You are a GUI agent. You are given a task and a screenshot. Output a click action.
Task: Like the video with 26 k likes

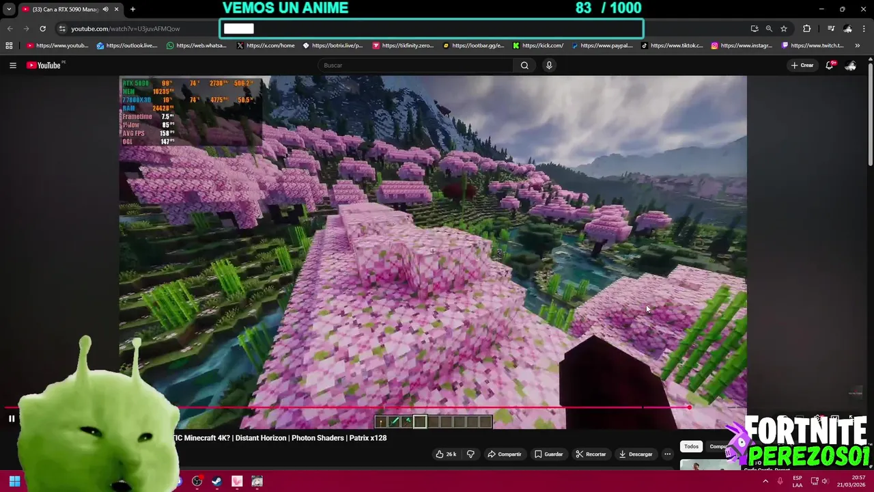pyautogui.click(x=446, y=454)
